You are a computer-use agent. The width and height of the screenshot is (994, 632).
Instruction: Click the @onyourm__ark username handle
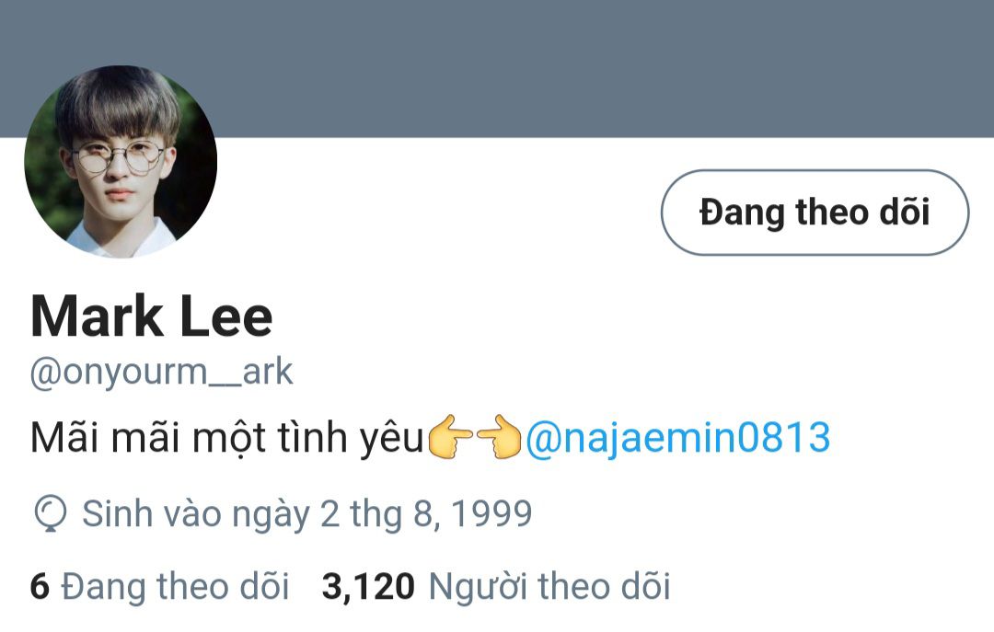click(161, 372)
